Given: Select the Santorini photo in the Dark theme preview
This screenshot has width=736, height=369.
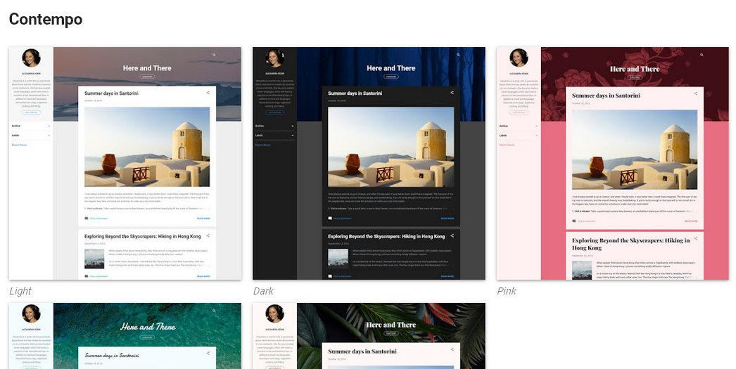Looking at the screenshot, I should (x=391, y=147).
